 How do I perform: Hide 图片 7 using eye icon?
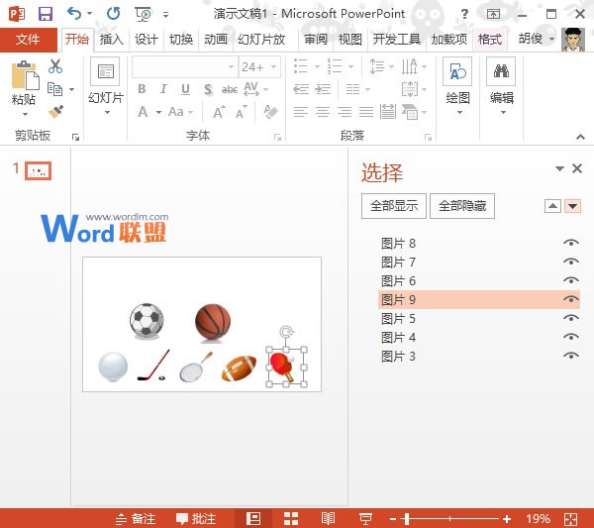[x=571, y=262]
